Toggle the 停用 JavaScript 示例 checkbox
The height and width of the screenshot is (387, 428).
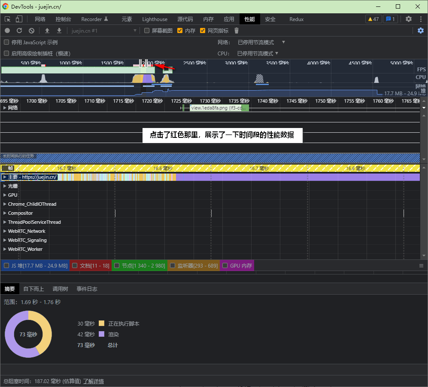coord(6,43)
